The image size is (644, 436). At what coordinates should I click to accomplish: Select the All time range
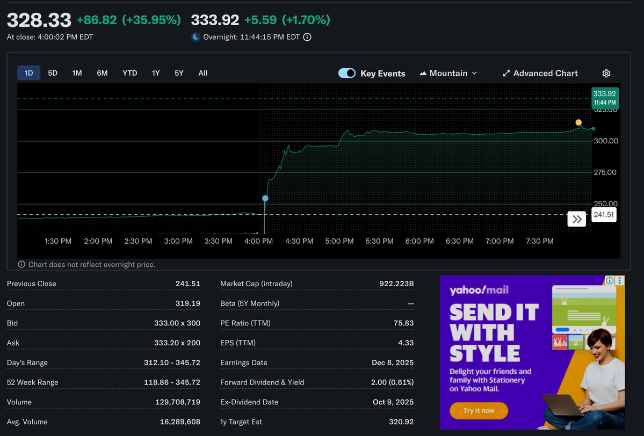click(x=202, y=73)
